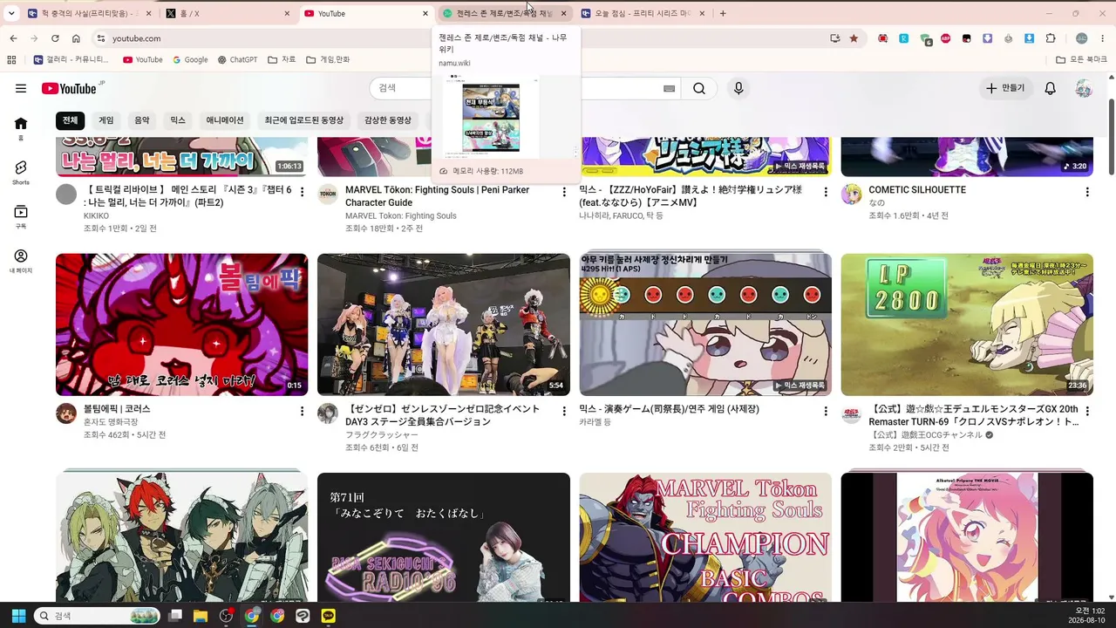Screen dimensions: 1116x628
Task: Open options menu for 트릭컬 리바이브 video
Action: [x=303, y=192]
